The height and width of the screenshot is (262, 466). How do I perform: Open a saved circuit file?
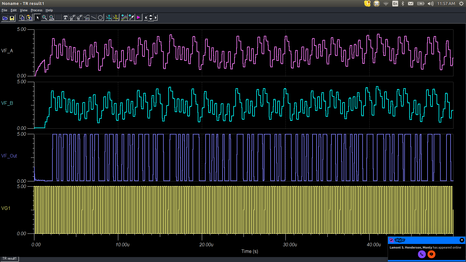[x=4, y=17]
